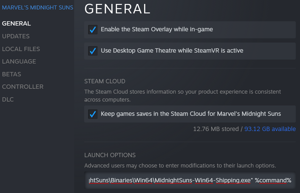The height and width of the screenshot is (193, 300).
Task: Toggle the Enable Steam Overlay checkbox
Action: tap(93, 29)
